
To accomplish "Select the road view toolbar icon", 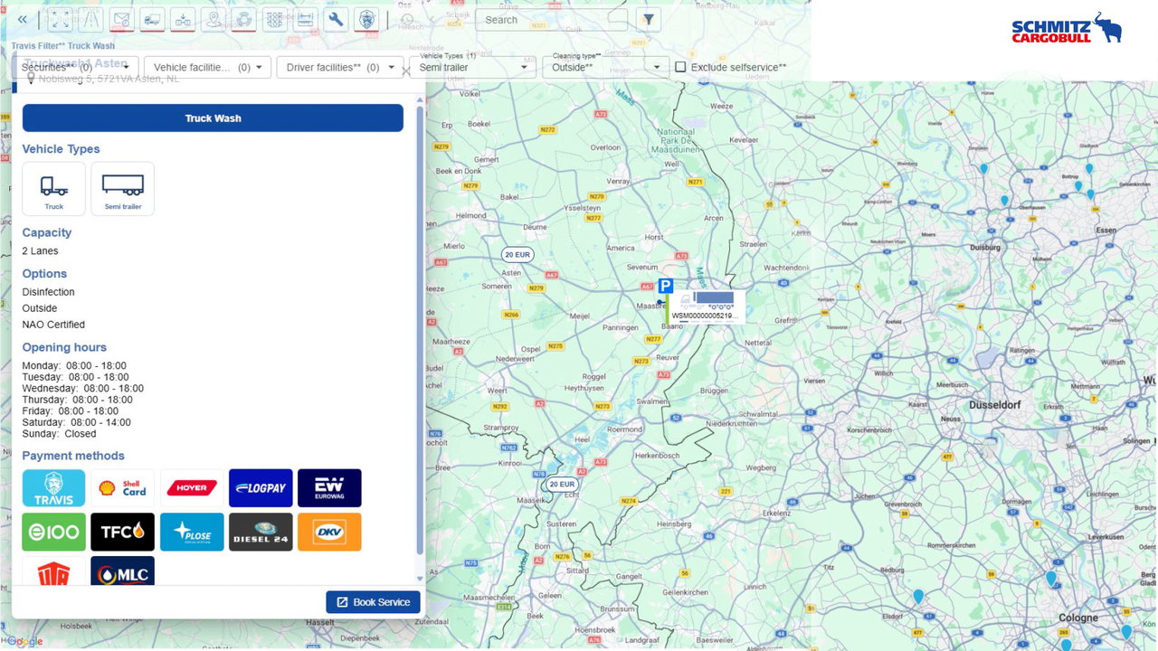I will pyautogui.click(x=90, y=19).
